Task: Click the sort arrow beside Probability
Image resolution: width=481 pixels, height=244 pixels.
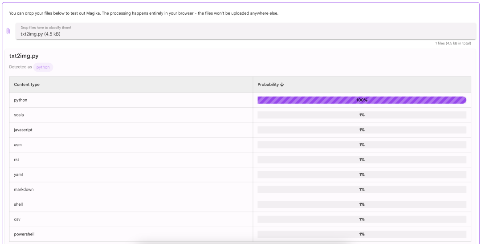Action: 282,85
